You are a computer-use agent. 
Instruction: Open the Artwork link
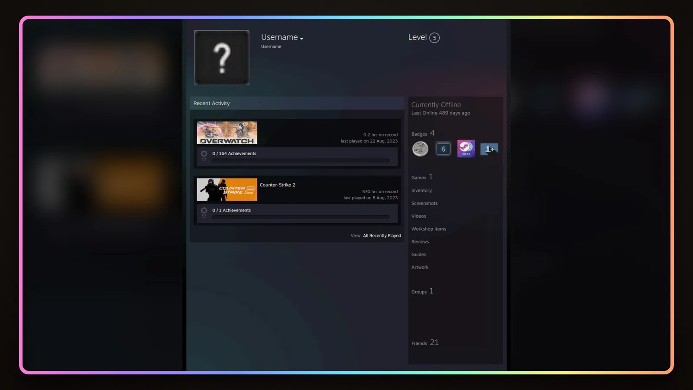coord(420,267)
